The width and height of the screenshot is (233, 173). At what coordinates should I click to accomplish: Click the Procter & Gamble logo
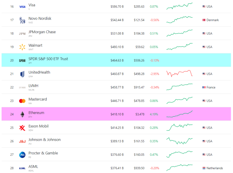(x=22, y=155)
